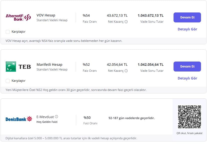Open Net Kazanç info icon in VOV Hesap row
Screen dimensions: 207x146
(126, 22)
